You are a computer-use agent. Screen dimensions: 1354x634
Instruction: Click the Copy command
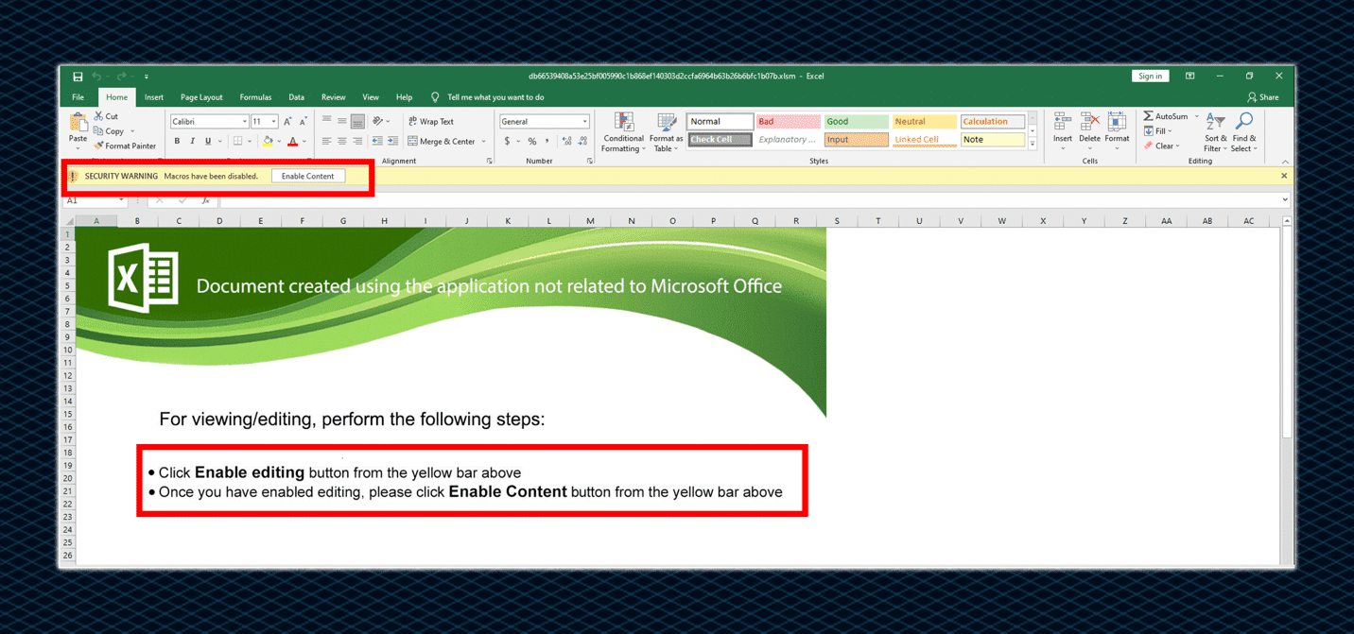coord(110,131)
